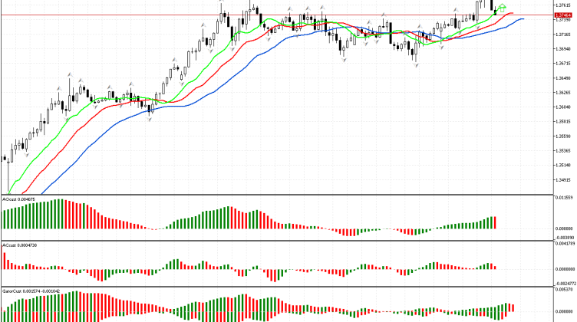Click the first candlestick at chart's far left

(x=6, y=159)
